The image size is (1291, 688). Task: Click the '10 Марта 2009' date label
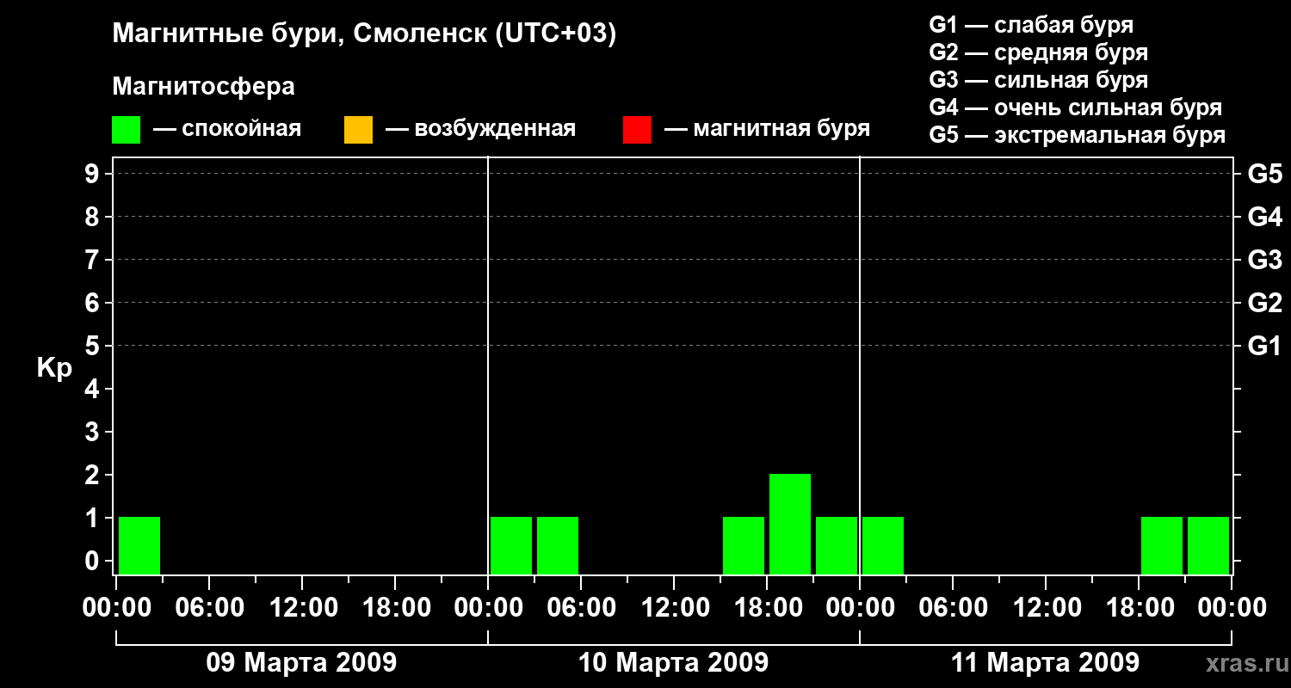673,663
